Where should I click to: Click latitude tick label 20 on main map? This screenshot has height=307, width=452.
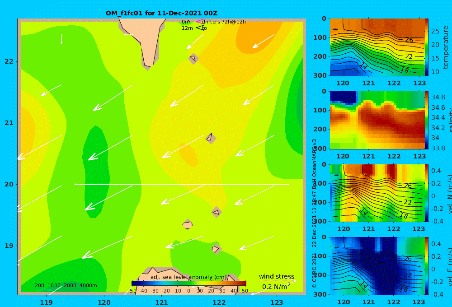[9, 184]
